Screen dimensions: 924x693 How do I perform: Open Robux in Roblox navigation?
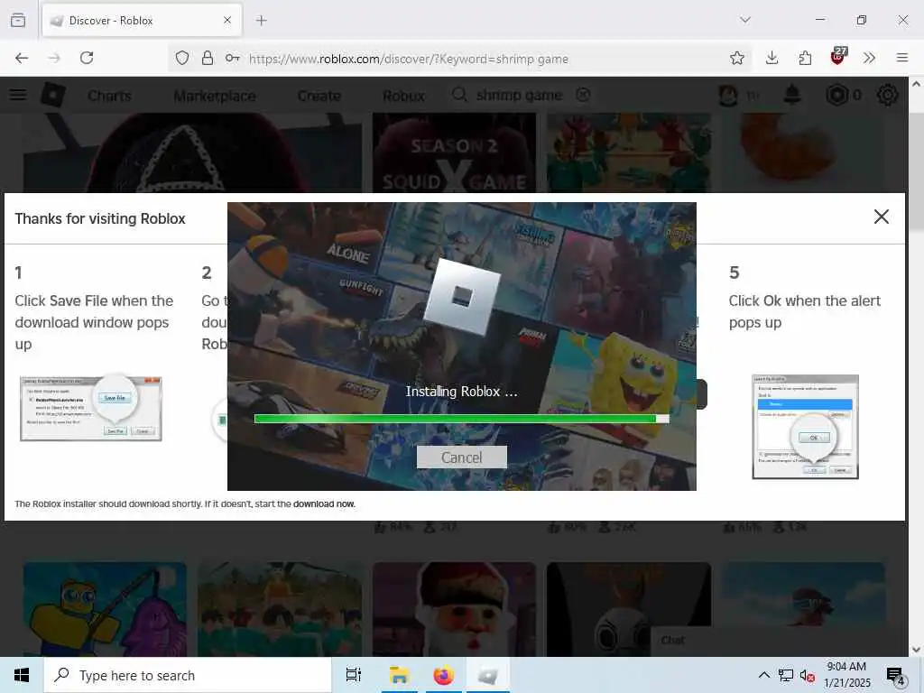pos(403,96)
